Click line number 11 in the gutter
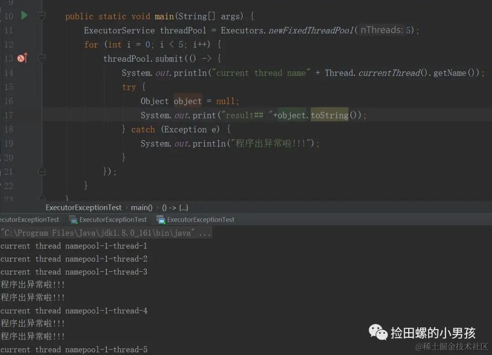Viewport: 492px width, 355px height. click(x=9, y=30)
